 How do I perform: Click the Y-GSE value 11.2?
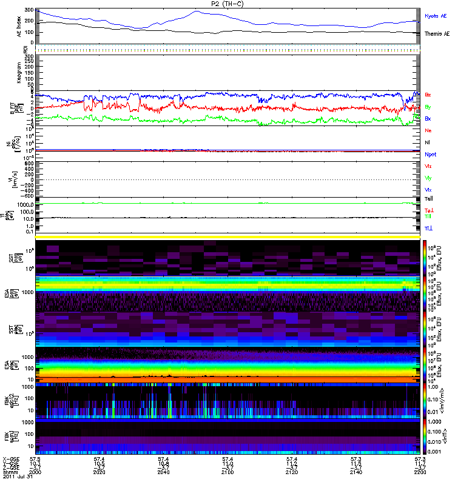292,464
